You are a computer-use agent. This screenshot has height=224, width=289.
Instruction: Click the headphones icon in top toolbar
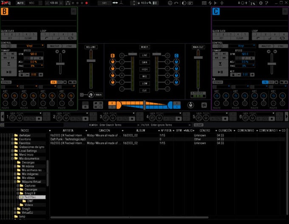tap(68, 3)
